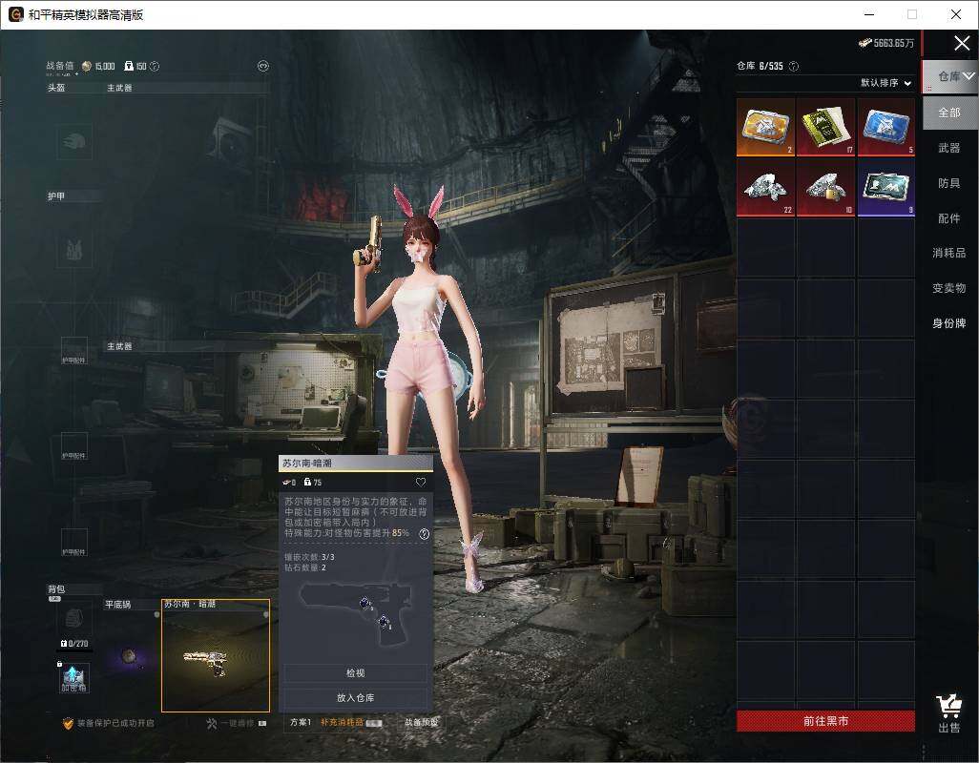Click the backpack capacity bar 0/270
This screenshot has width=979, height=763.
pos(75,645)
